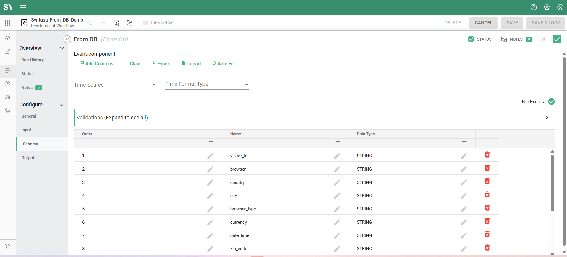Collapse the Configure section chevron

tap(62, 105)
